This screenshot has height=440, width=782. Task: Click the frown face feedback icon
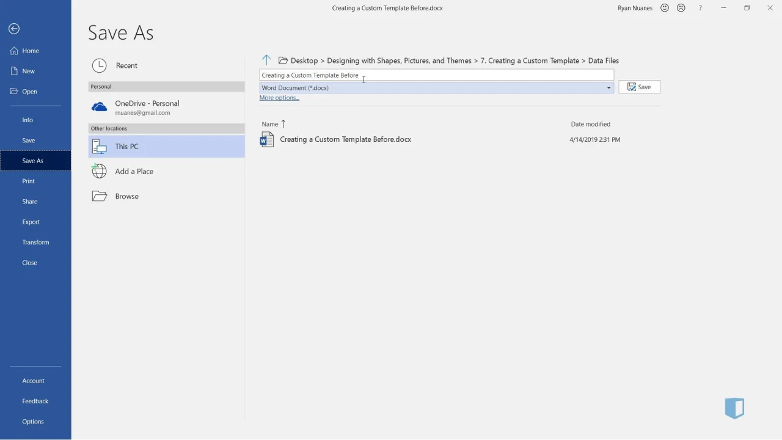681,8
